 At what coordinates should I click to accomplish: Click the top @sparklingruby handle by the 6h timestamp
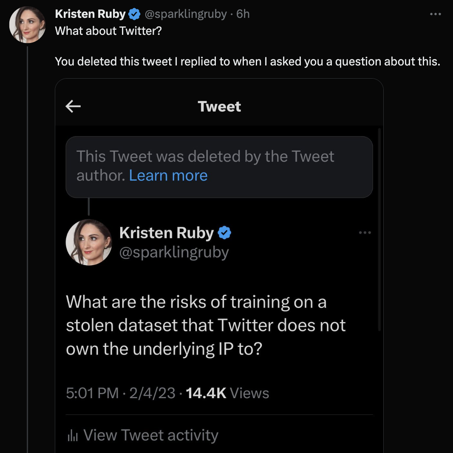[186, 14]
